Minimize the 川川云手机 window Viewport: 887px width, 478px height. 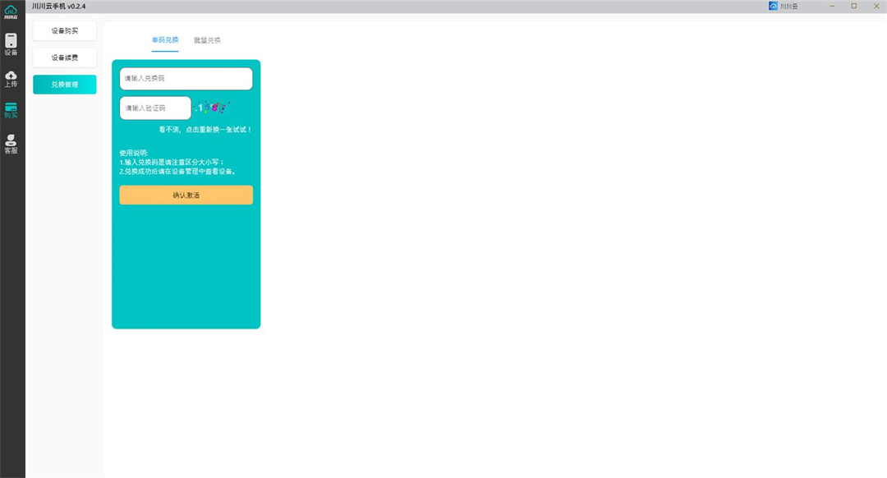coord(833,6)
